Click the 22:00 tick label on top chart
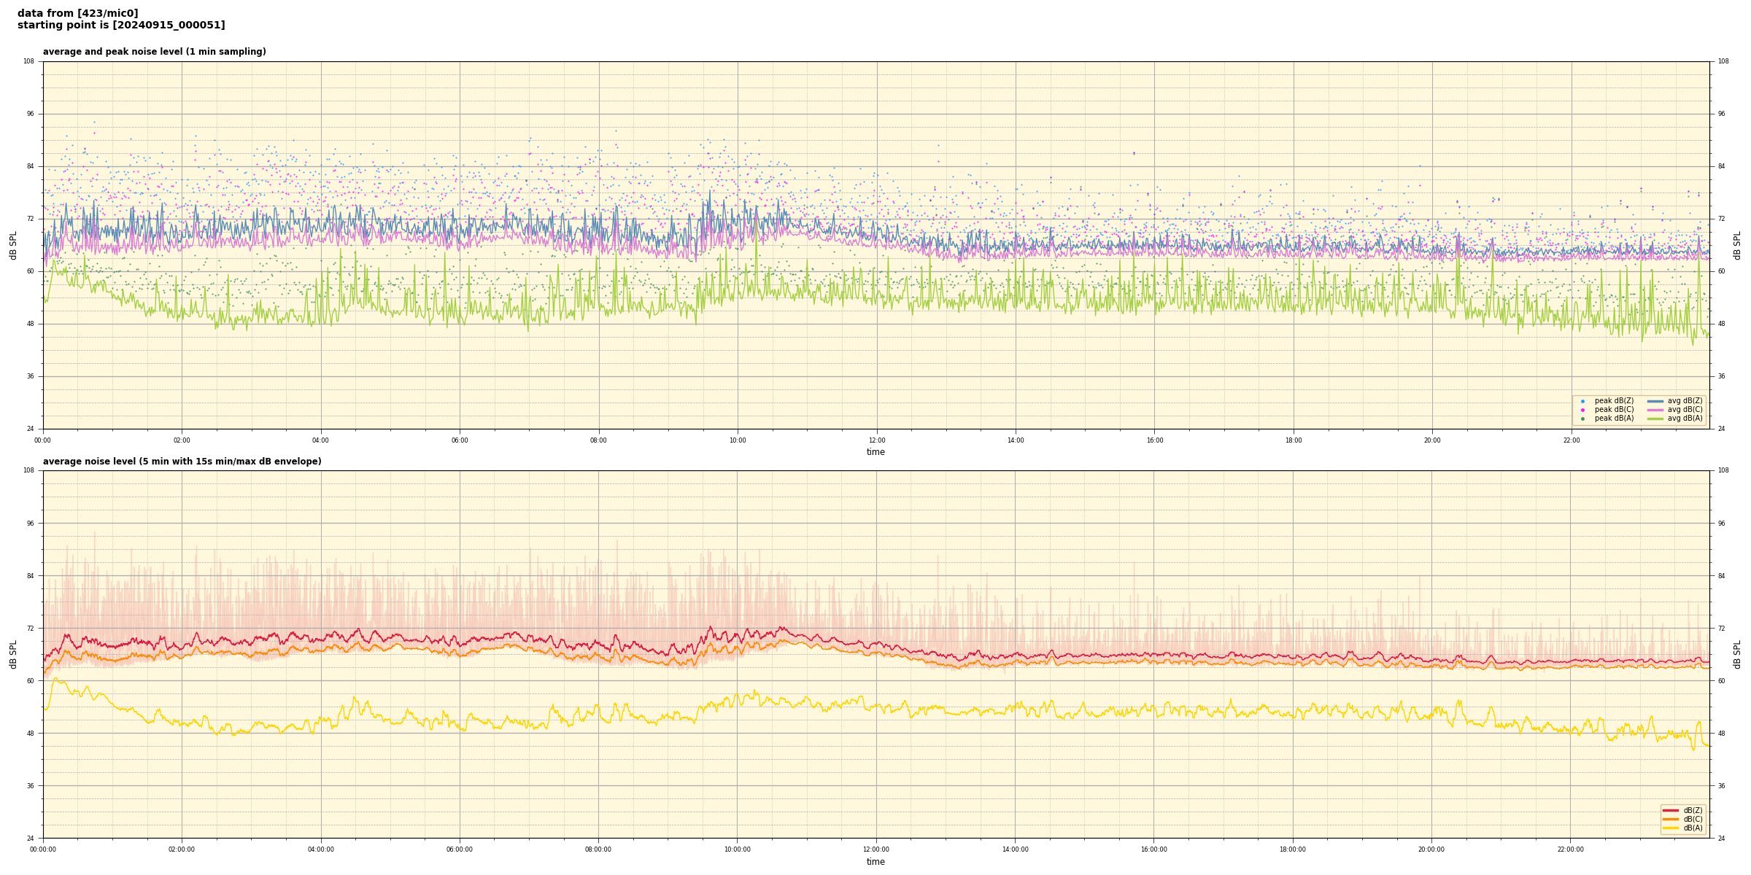The width and height of the screenshot is (1751, 875). coord(1571,440)
